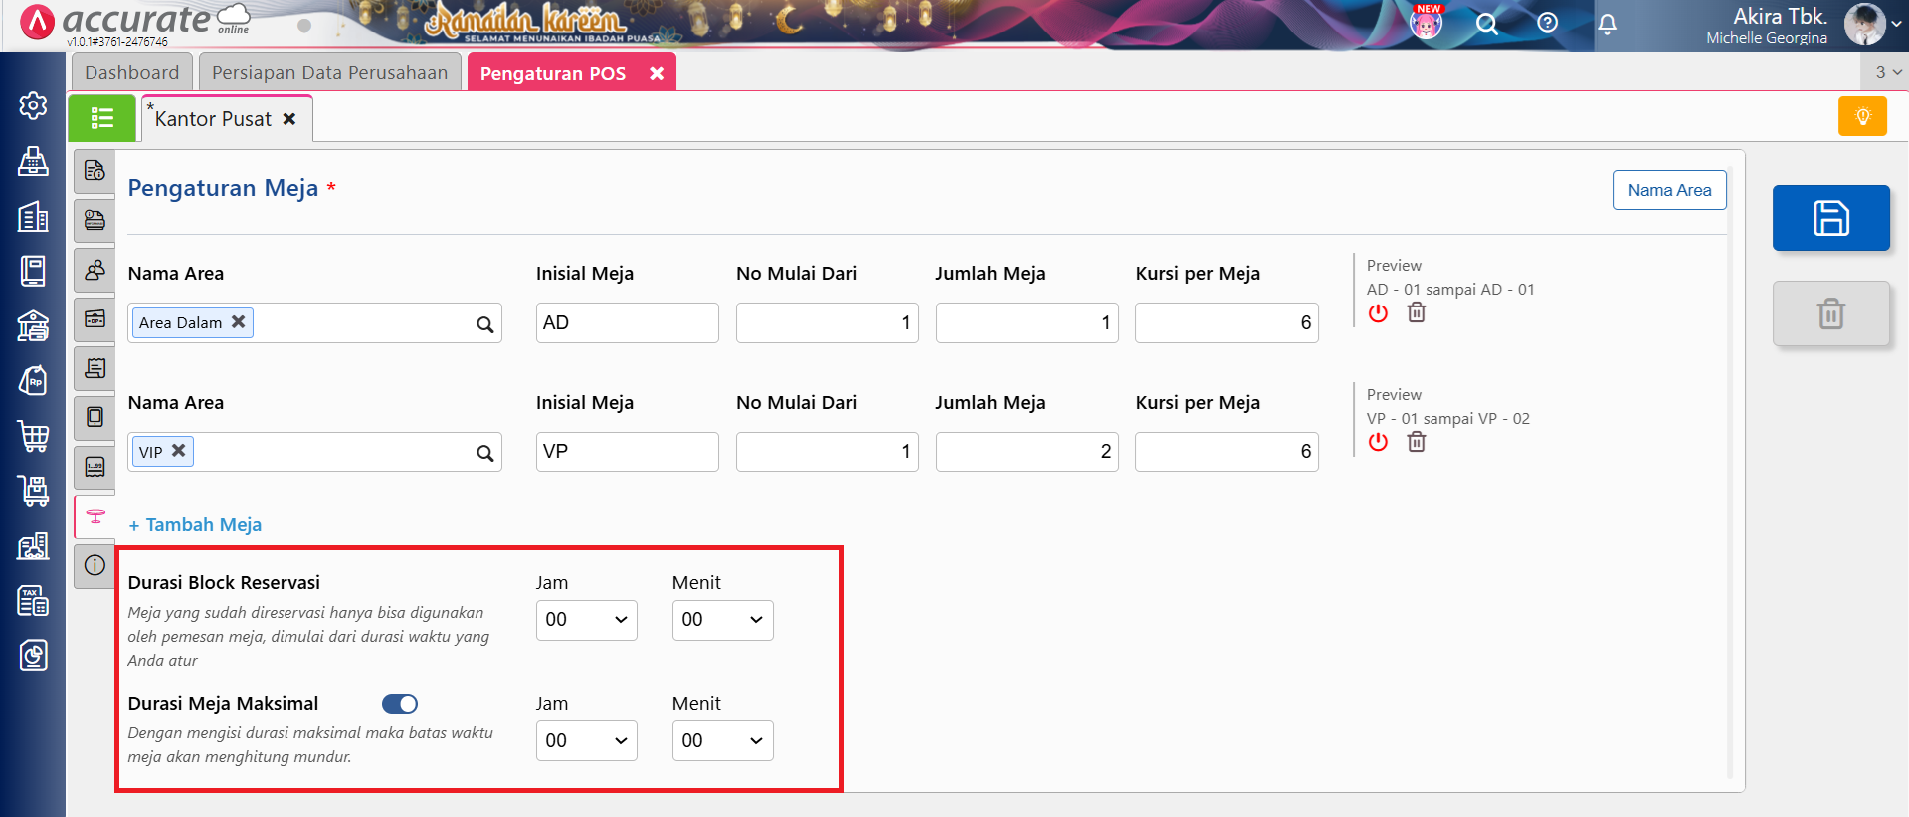
Task: Click the blue save disk button
Action: coord(1830,218)
